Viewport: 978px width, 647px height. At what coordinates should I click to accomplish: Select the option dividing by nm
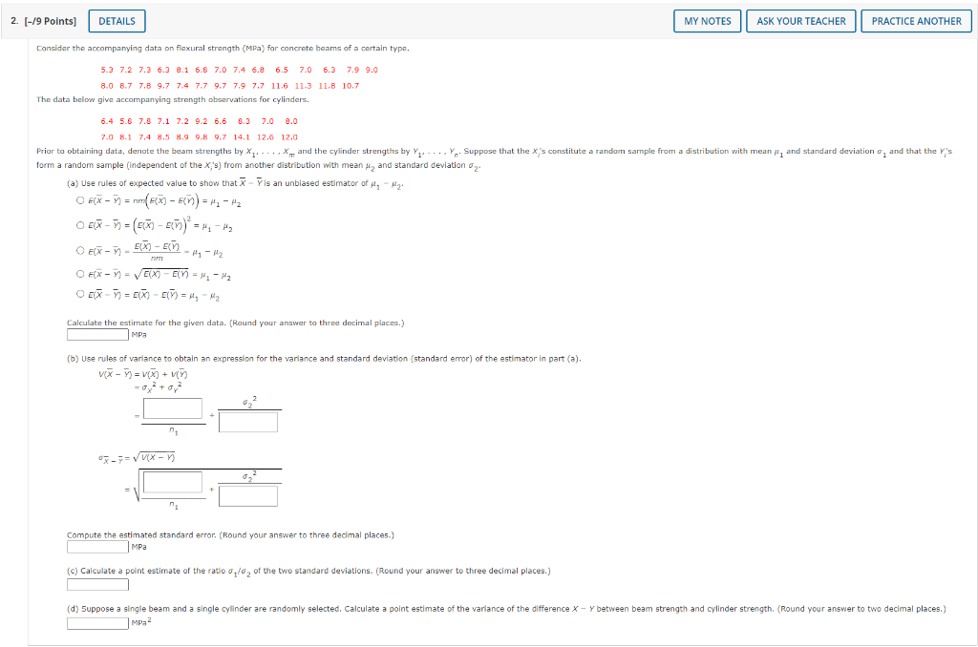79,251
